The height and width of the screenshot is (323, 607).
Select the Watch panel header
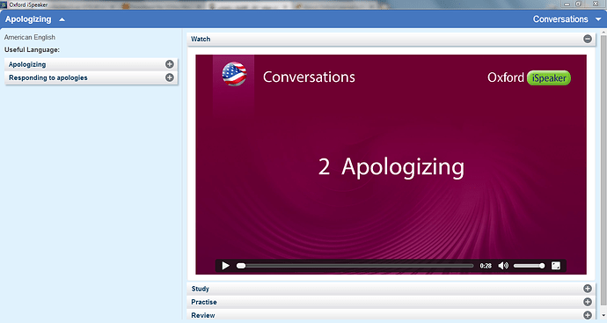[391, 39]
